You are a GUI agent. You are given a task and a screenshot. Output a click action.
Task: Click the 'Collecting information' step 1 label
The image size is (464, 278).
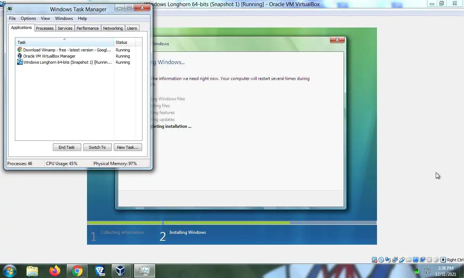pyautogui.click(x=122, y=232)
